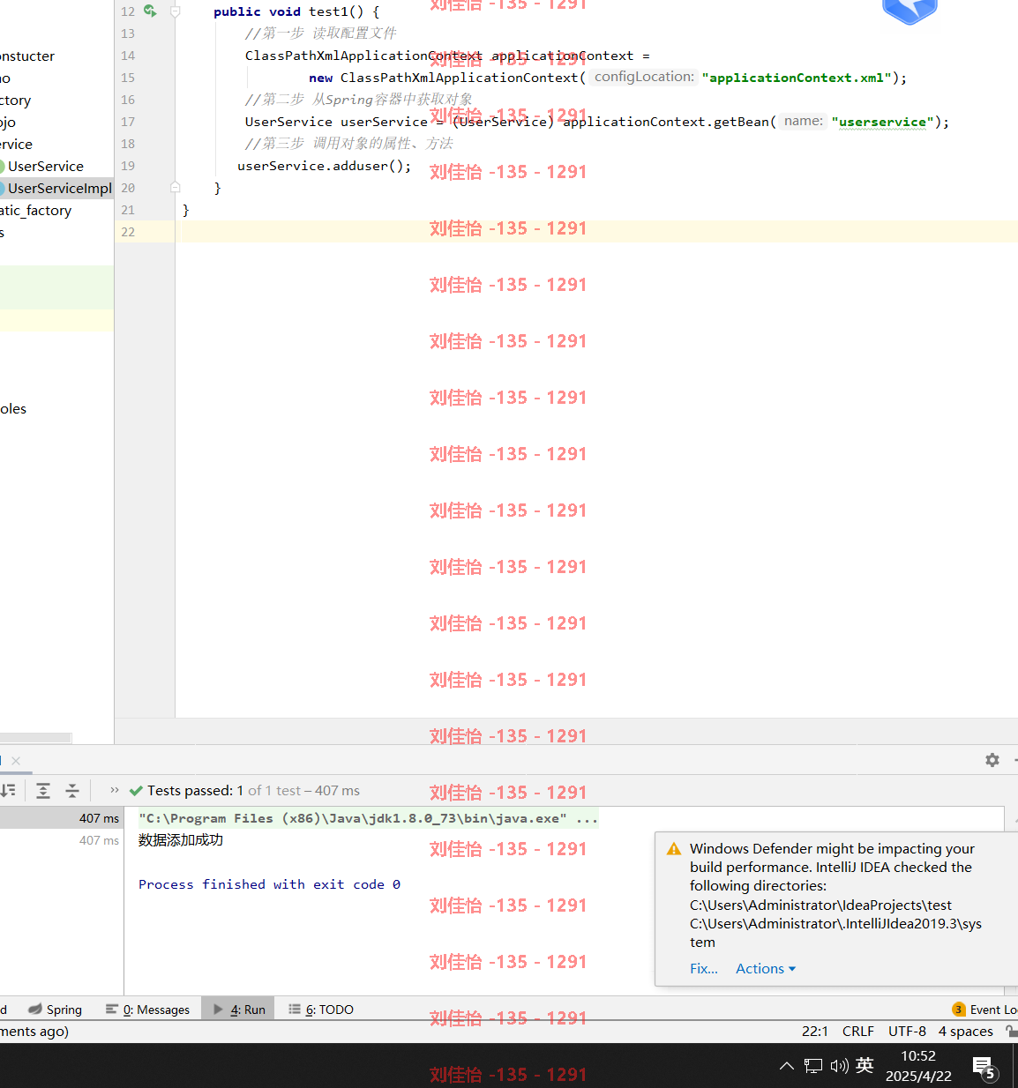
Task: Click the run test gutter icon on line 12
Action: (151, 11)
